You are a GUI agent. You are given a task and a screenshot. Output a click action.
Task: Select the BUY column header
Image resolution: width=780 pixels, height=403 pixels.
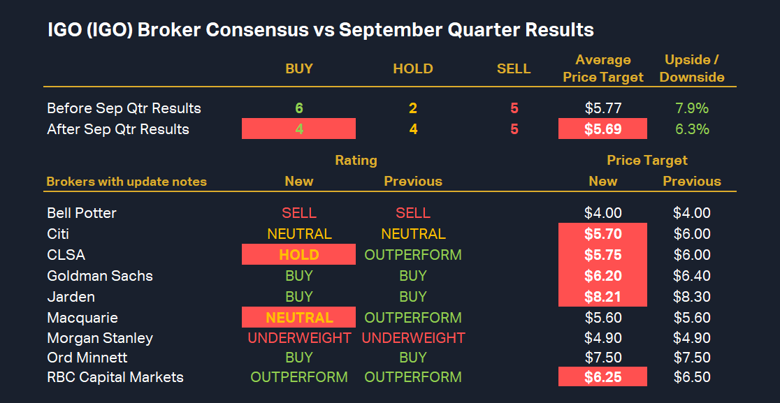[x=299, y=68]
